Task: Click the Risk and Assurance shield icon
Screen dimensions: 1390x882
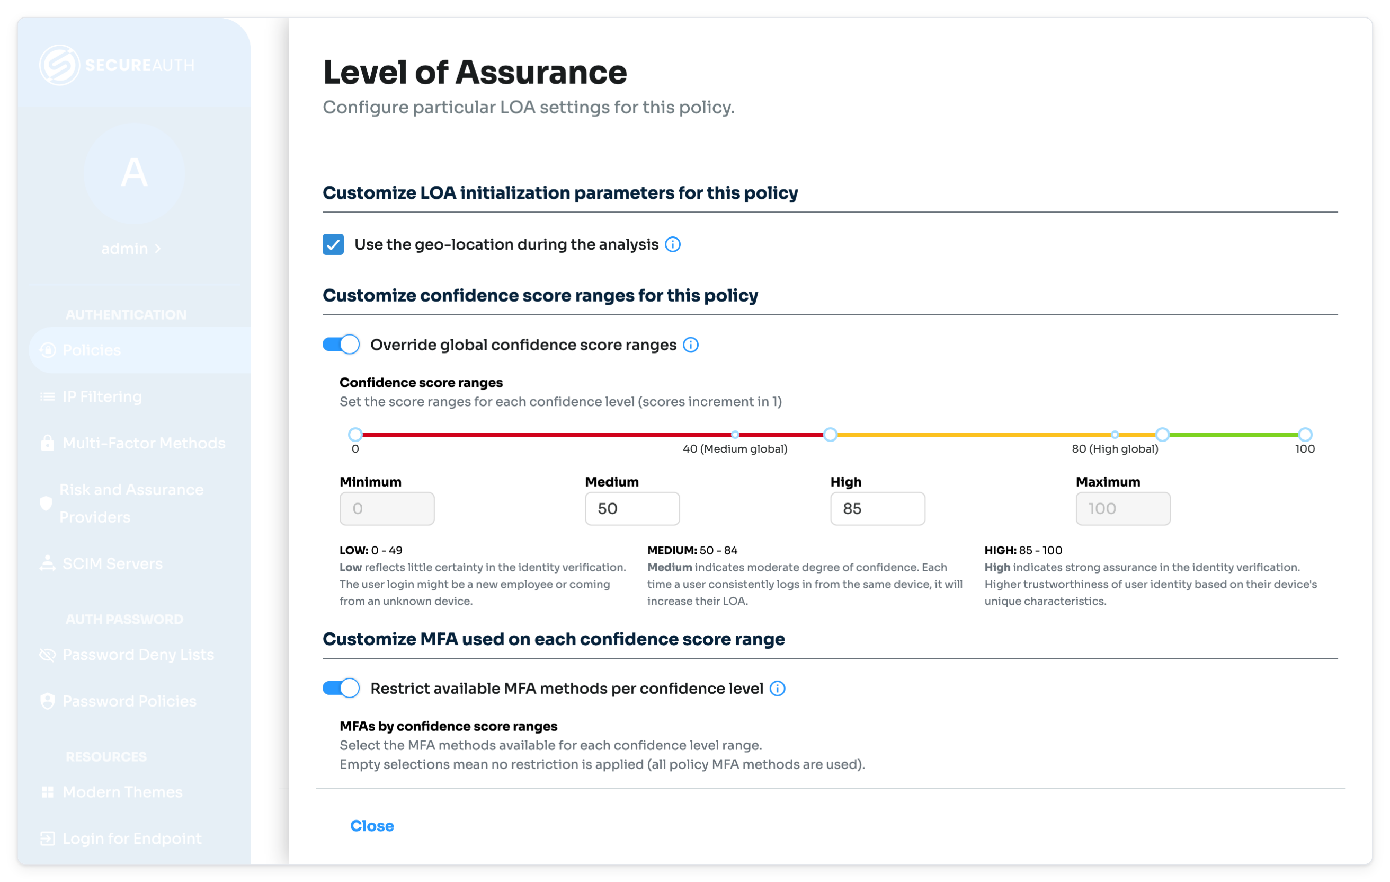Action: pos(46,503)
